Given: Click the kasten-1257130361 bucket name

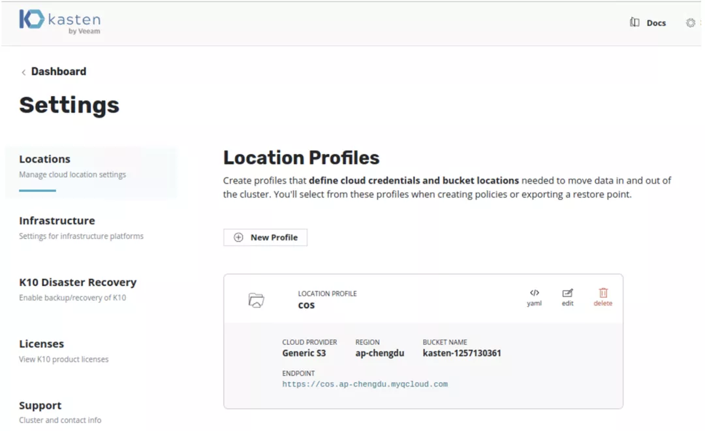Looking at the screenshot, I should pyautogui.click(x=462, y=353).
